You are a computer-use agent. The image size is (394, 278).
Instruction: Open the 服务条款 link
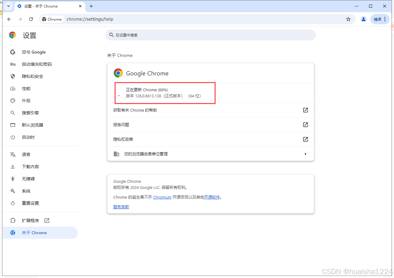[121, 207]
